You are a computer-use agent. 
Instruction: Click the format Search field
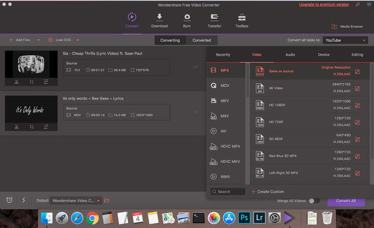[228, 191]
